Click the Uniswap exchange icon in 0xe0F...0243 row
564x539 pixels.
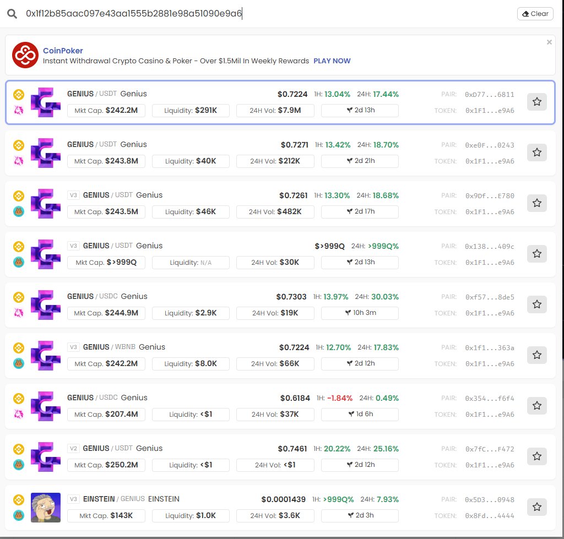(19, 161)
